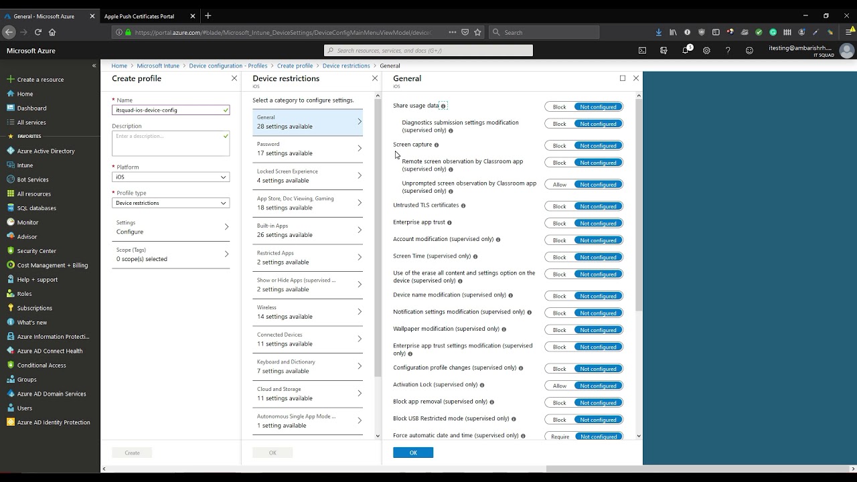Viewport: 857px width, 482px height.
Task: Set Block app removal to Not configured
Action: (598, 402)
